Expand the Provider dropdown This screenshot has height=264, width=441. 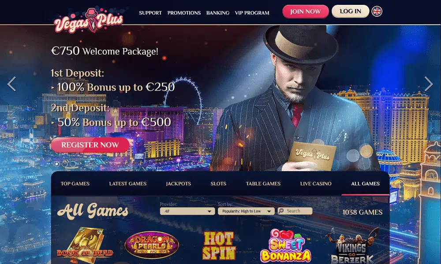[187, 211]
